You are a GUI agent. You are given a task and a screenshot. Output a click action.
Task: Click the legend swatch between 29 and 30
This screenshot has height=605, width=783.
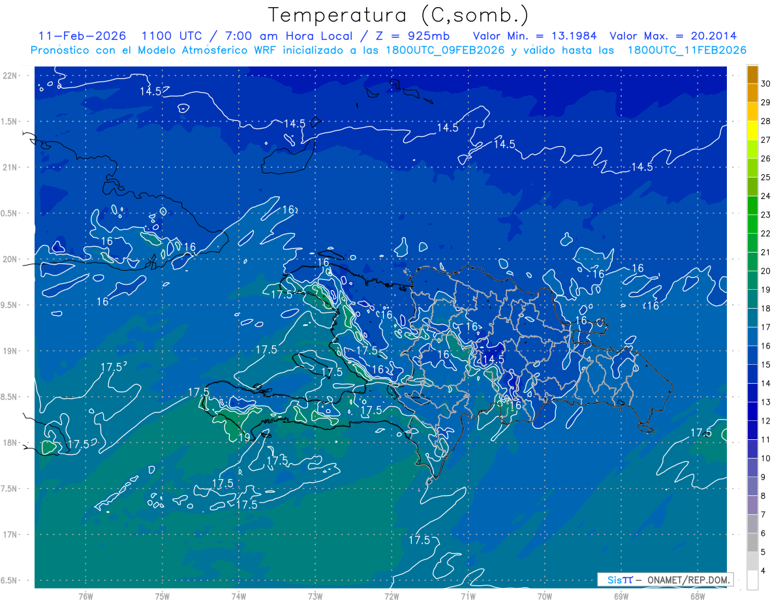pyautogui.click(x=752, y=93)
